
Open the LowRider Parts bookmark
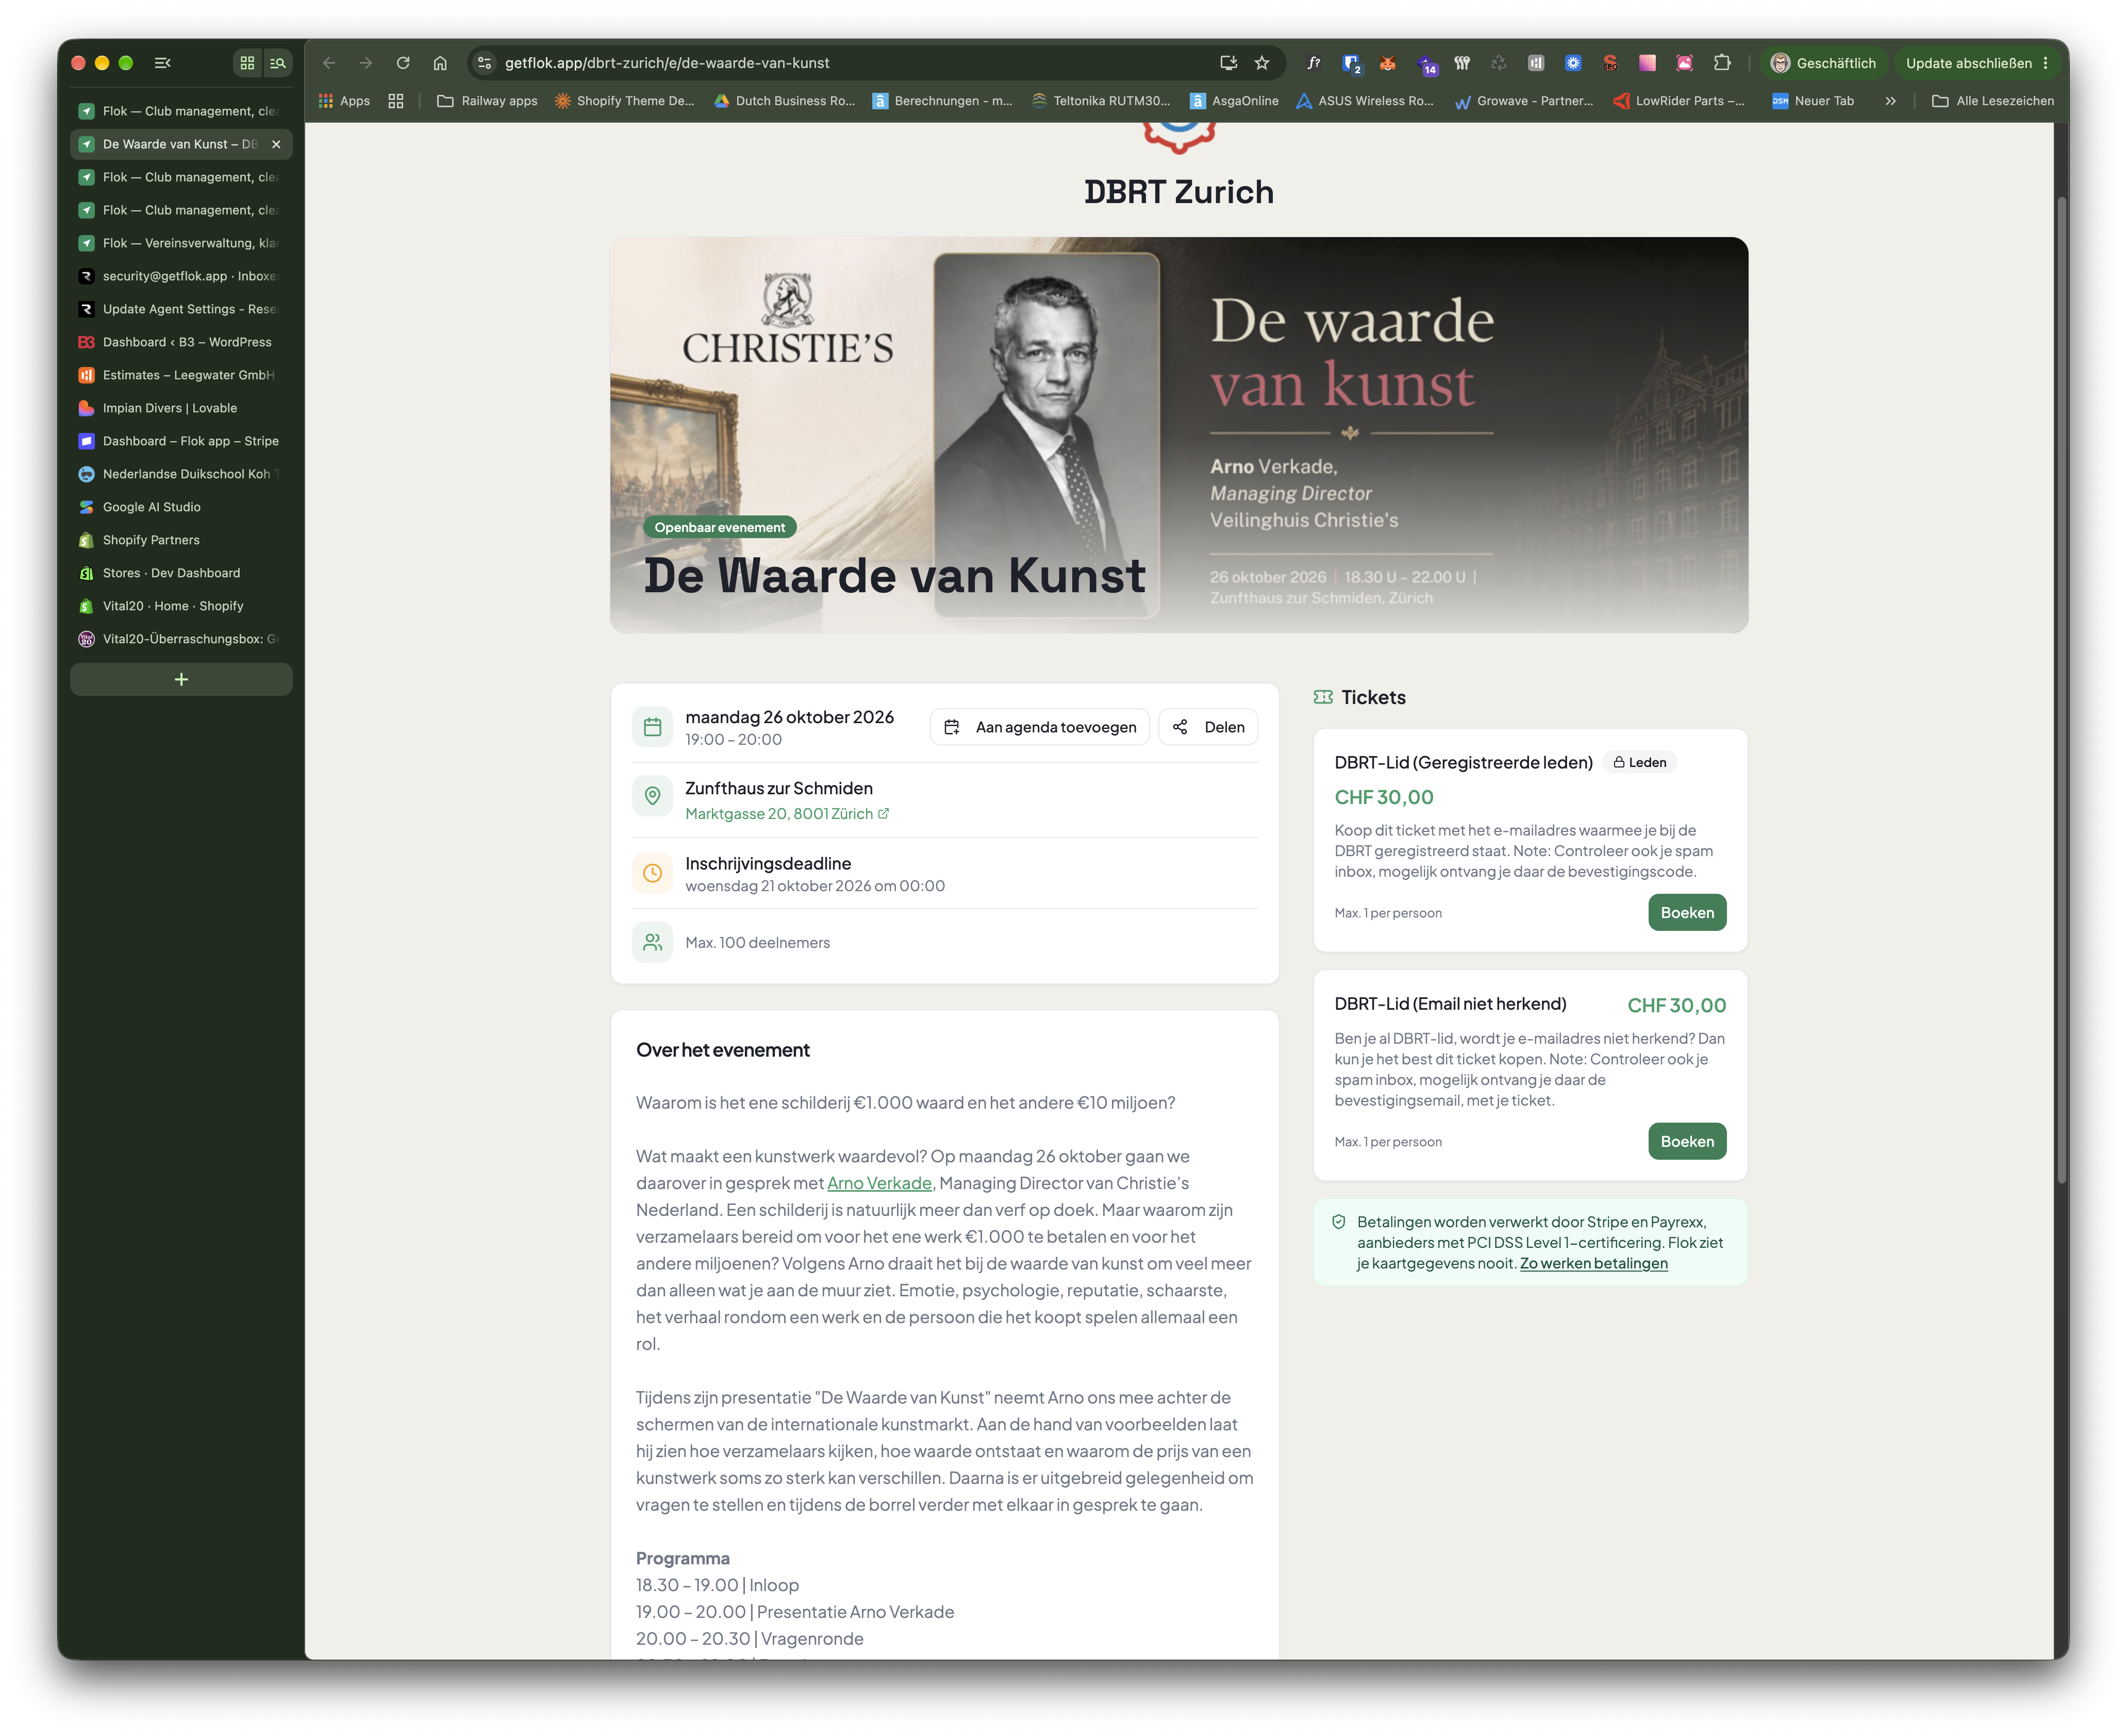click(x=1679, y=101)
